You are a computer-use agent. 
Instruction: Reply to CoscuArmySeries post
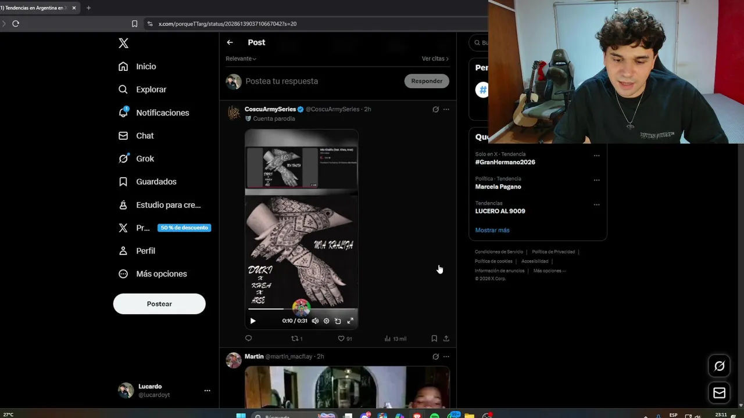coord(249,338)
